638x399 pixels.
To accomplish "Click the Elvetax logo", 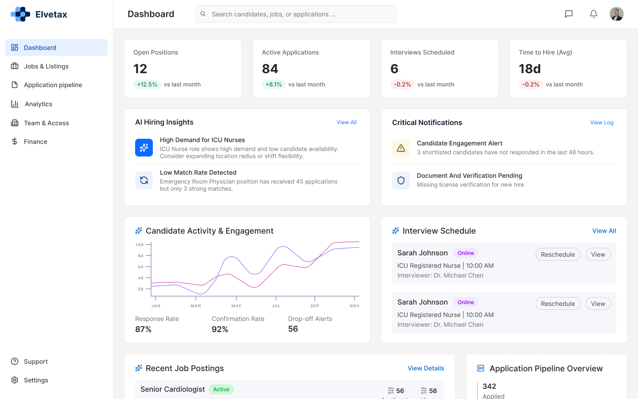I will tap(39, 14).
